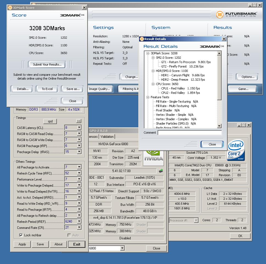Export the score with To Excel
Image resolution: width=266 pixels, height=264 pixels.
click(x=47, y=89)
